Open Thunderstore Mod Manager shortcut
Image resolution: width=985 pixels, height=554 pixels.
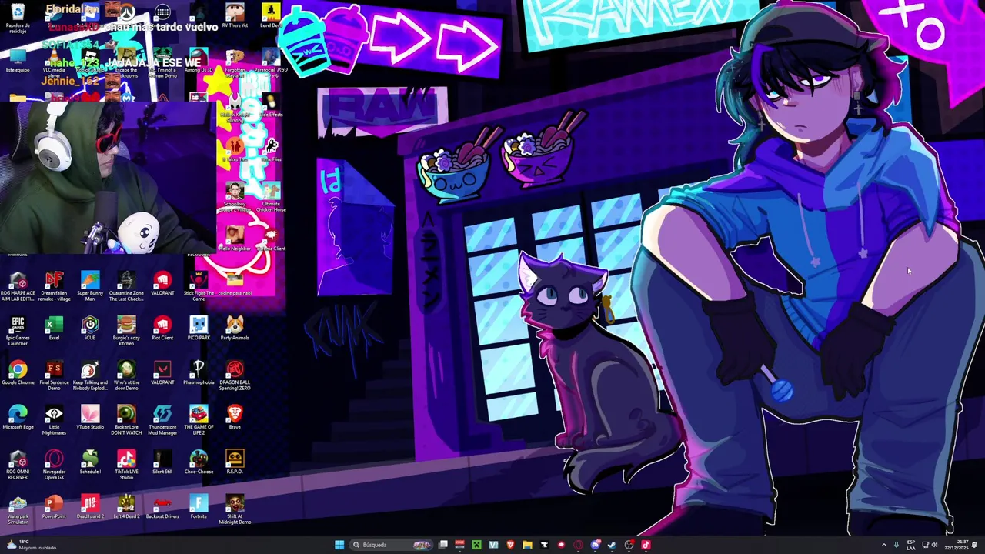tap(162, 420)
